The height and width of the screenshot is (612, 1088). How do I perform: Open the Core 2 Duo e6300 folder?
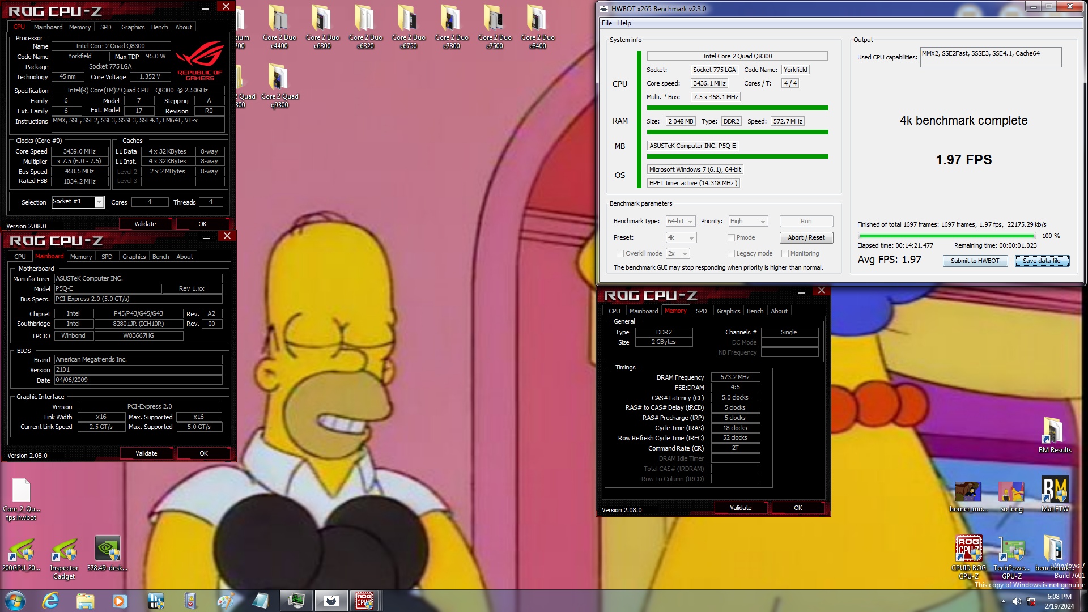pyautogui.click(x=322, y=27)
